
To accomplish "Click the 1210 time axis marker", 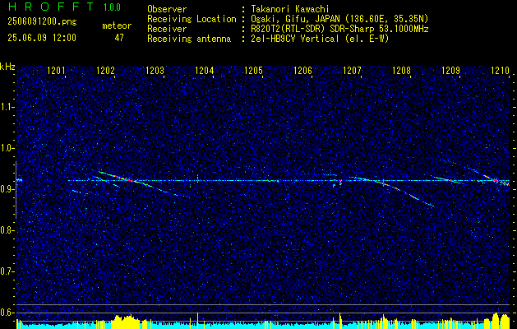I will coord(501,71).
